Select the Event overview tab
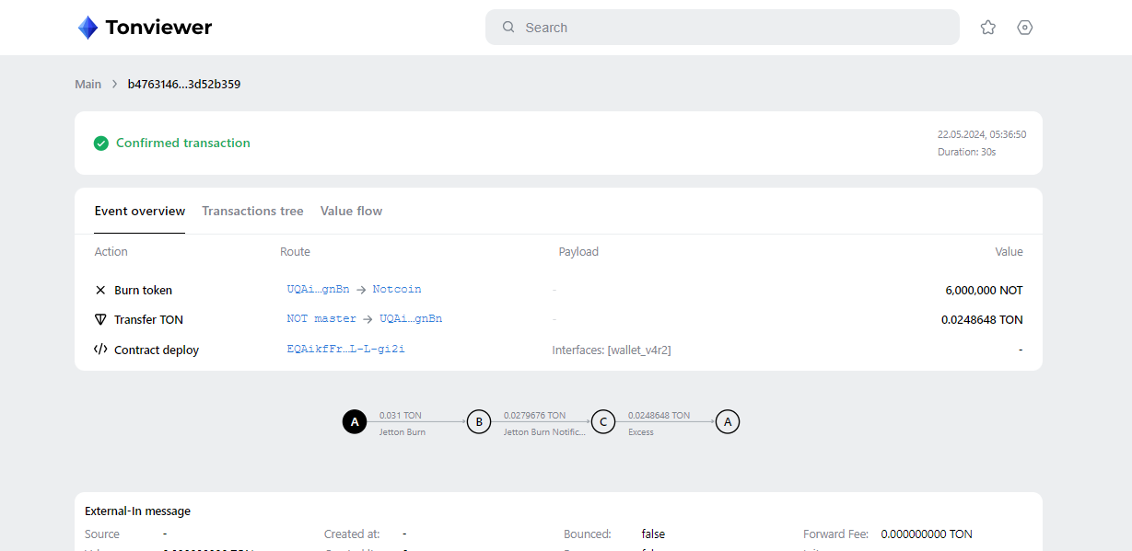The width and height of the screenshot is (1132, 551). (140, 212)
